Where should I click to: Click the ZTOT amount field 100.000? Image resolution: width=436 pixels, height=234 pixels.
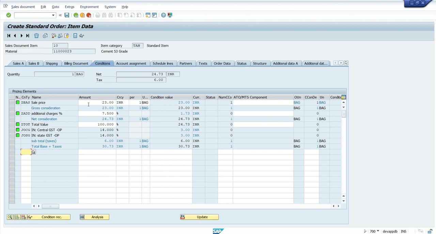[x=97, y=125]
